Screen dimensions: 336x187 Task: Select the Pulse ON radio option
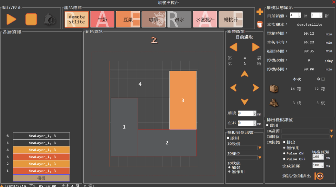284,154
